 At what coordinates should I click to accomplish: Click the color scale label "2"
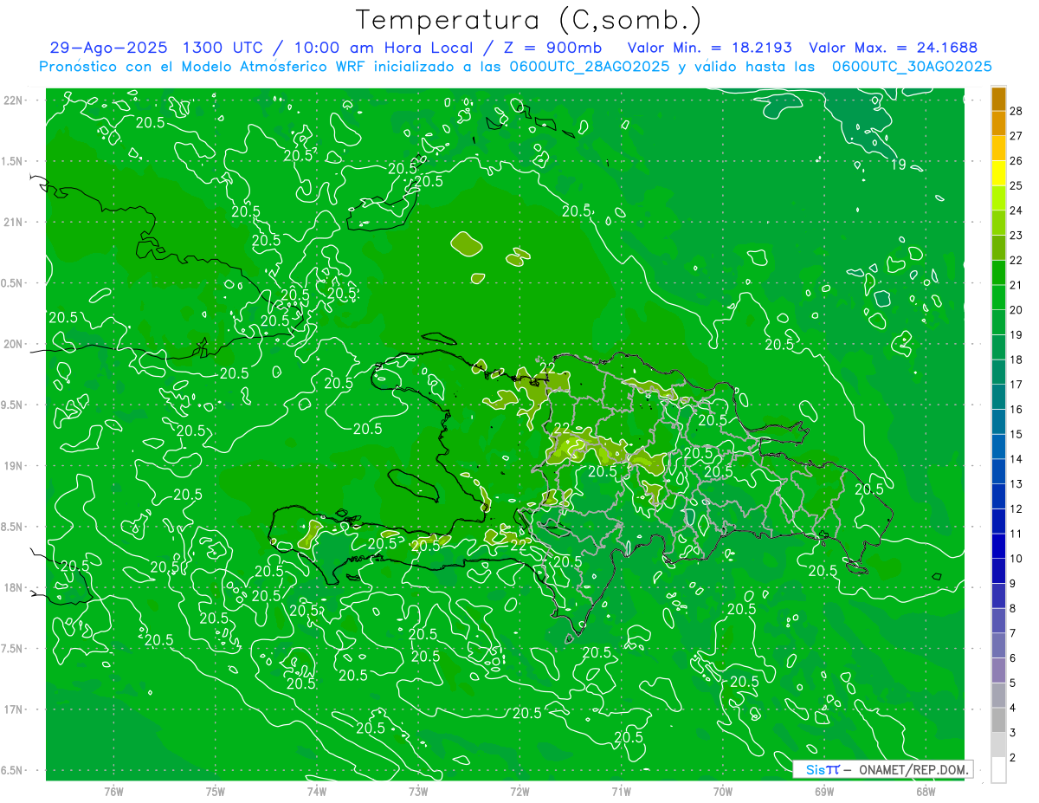[x=1013, y=758]
